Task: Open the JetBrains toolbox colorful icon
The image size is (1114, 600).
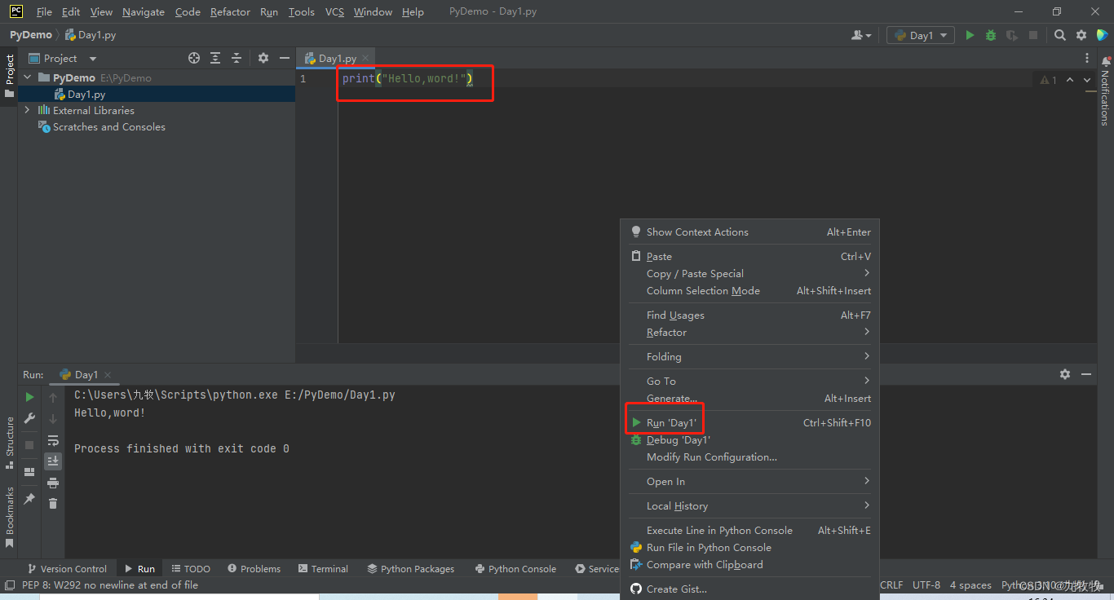Action: pos(1103,35)
